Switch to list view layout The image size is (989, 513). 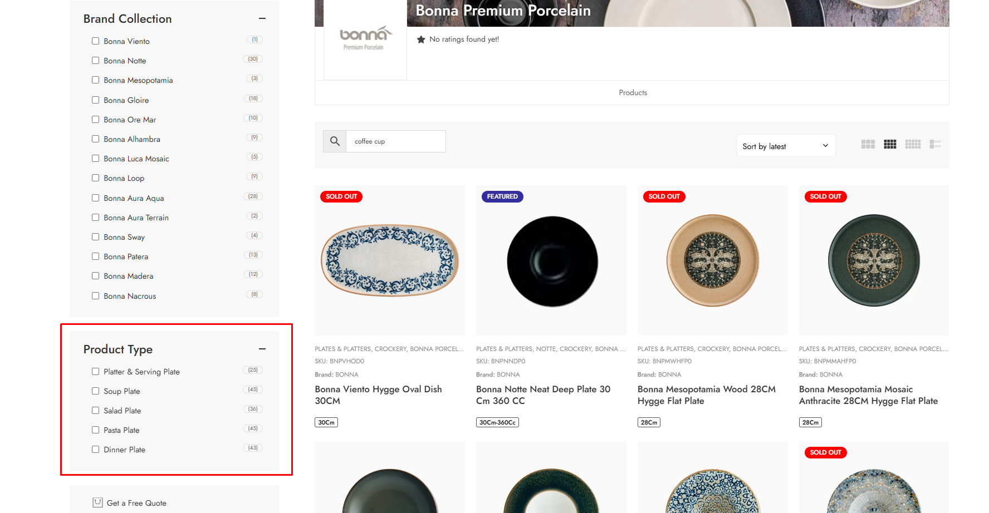pos(935,144)
